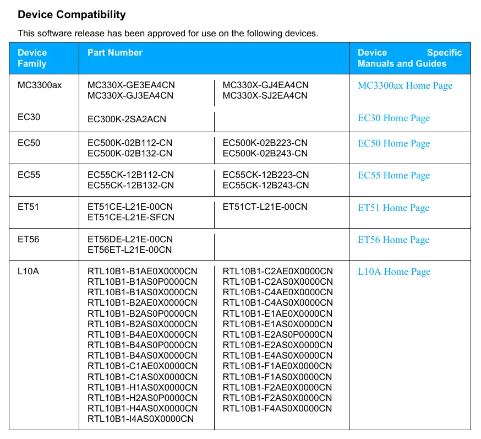Click part number RTL10B1-B1AS0P0000CN
481x439 pixels.
pos(143,281)
